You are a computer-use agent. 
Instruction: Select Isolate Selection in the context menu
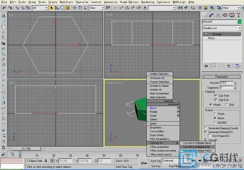click(x=160, y=74)
